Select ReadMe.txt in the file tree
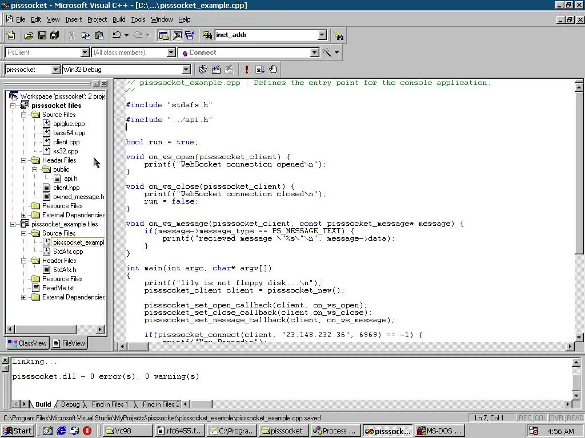This screenshot has width=585, height=438. point(58,288)
